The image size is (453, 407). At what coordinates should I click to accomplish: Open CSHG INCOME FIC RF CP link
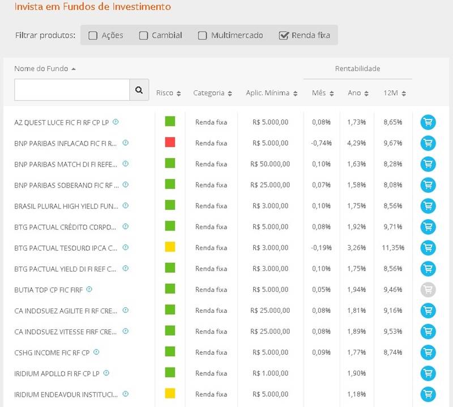(x=52, y=353)
